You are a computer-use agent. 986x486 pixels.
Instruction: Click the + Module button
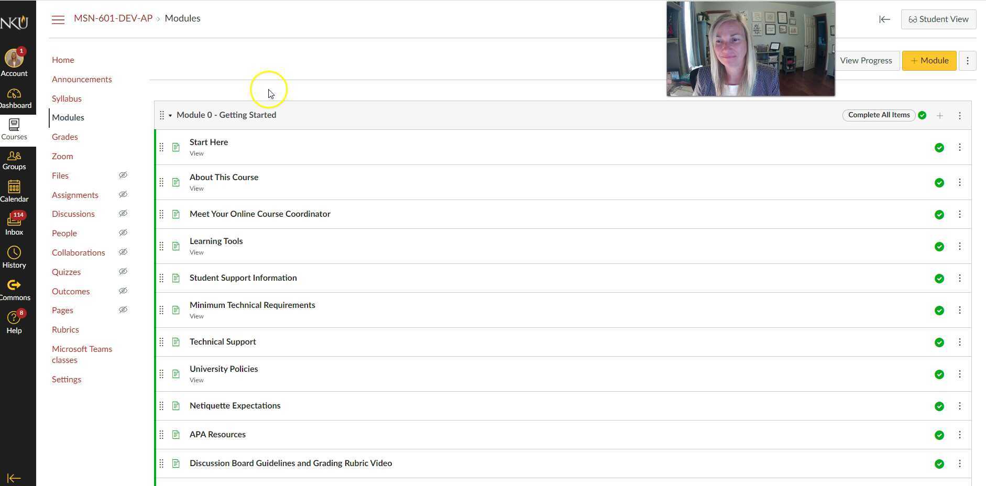tap(929, 60)
